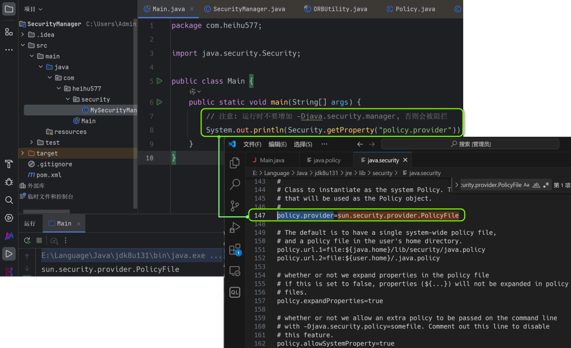Toggle match case Aa in find widget
Screen dimensions: 571x348
pos(526,185)
